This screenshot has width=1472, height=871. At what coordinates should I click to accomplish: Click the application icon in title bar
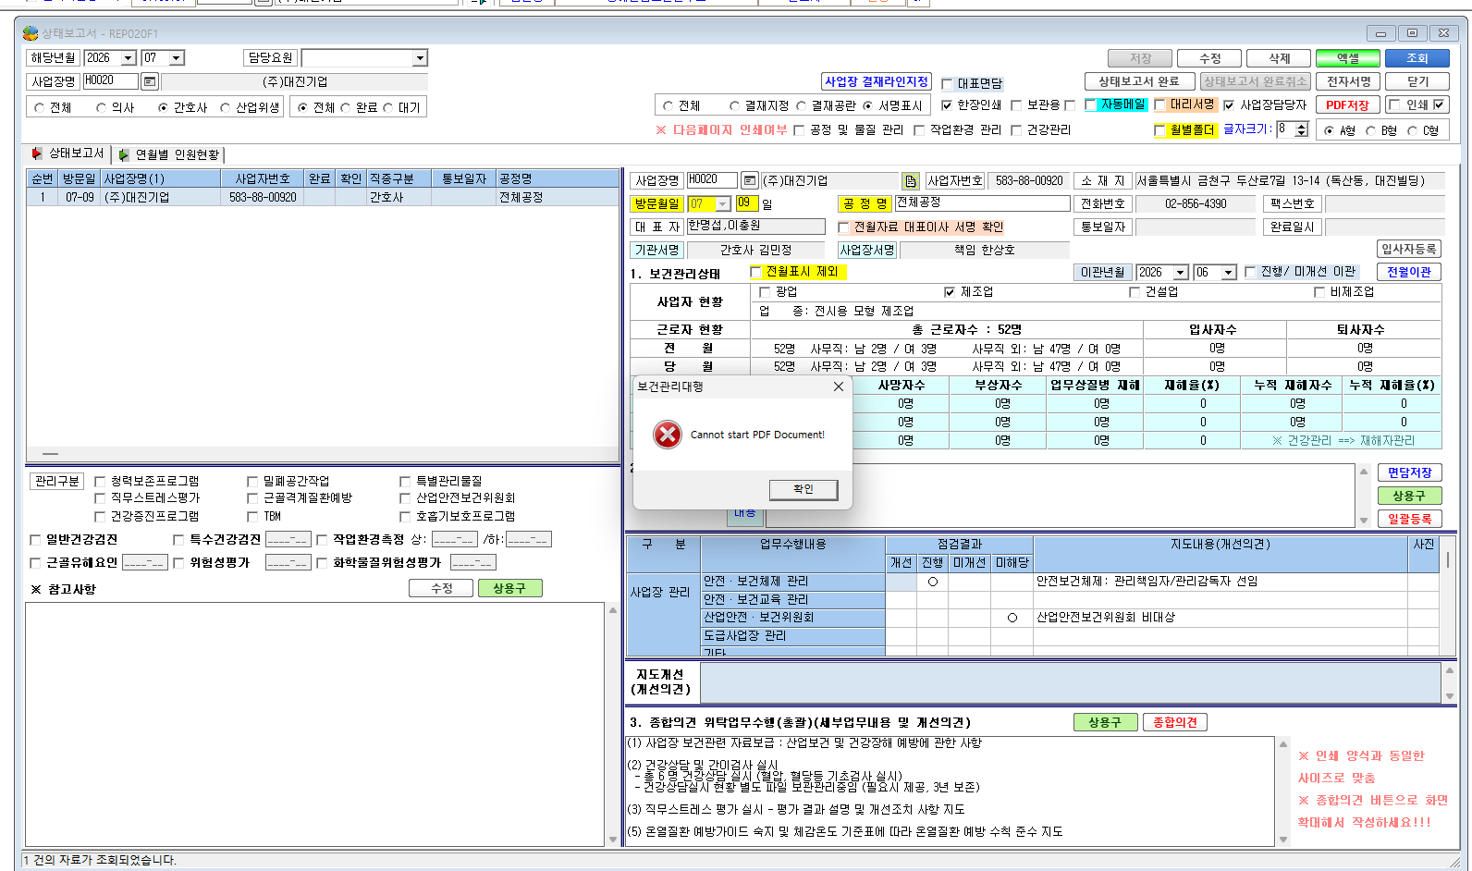tap(31, 33)
